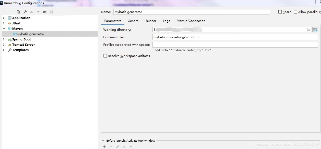Screen dimensions: 321x149
Task: Select the Application category row
Action: (x=50, y=18)
